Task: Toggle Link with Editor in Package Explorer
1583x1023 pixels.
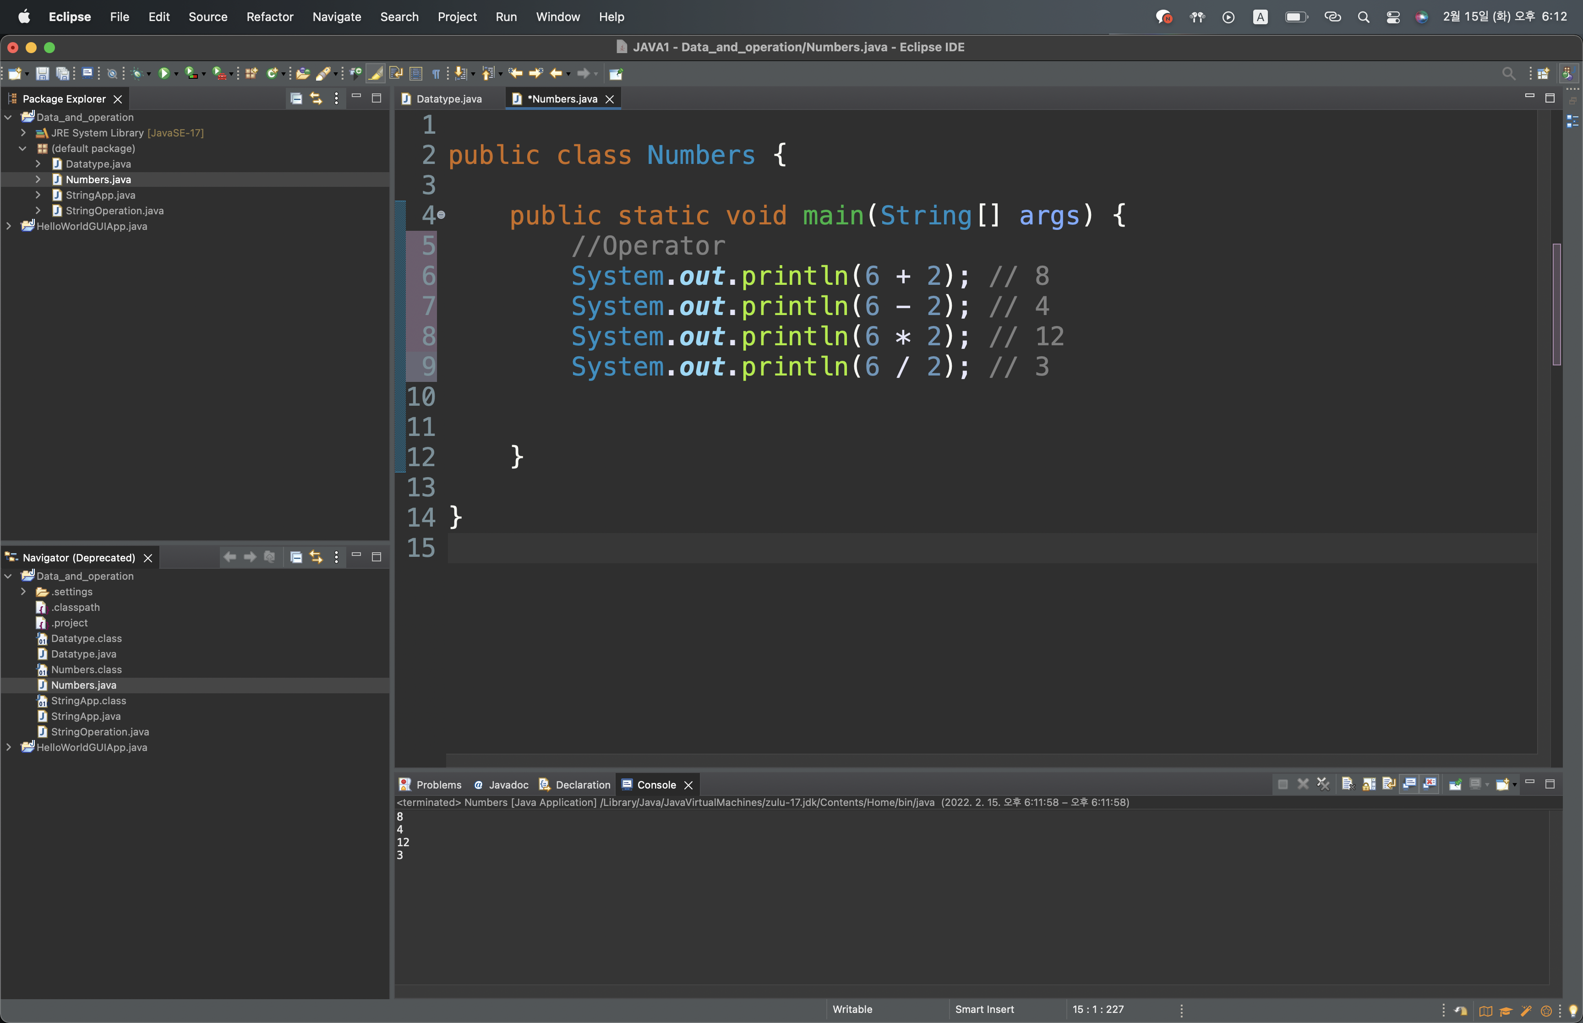Action: [316, 98]
